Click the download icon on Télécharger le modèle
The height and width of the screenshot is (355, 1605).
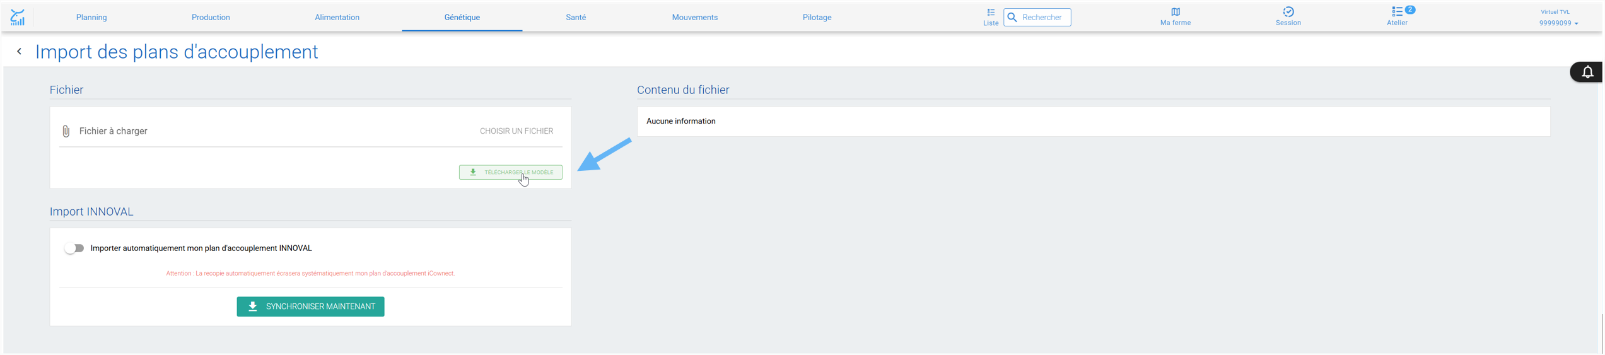[x=473, y=172]
